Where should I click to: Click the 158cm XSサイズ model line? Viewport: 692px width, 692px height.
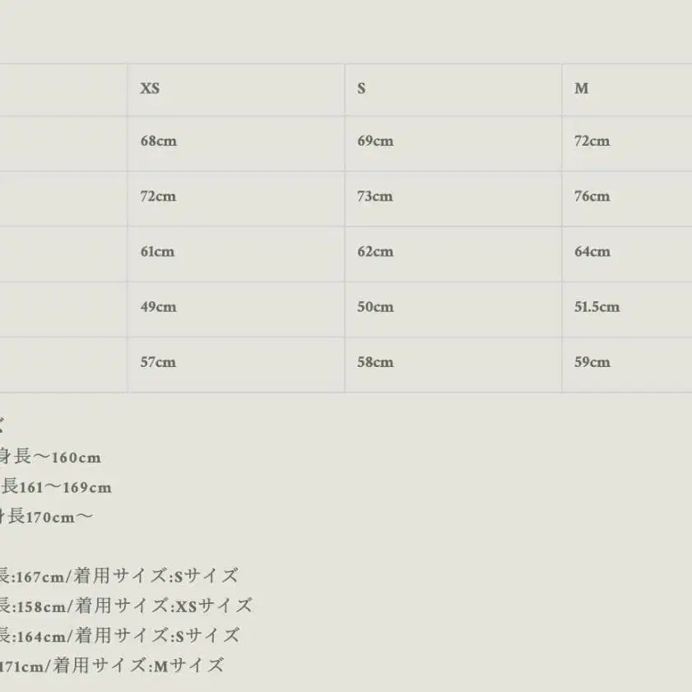pos(125,606)
